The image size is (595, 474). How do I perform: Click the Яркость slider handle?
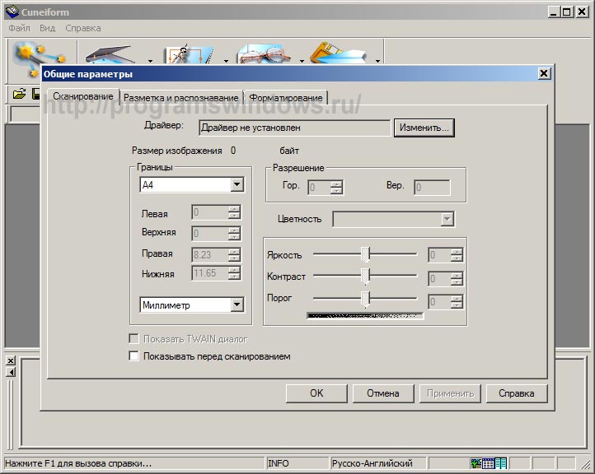(x=366, y=254)
